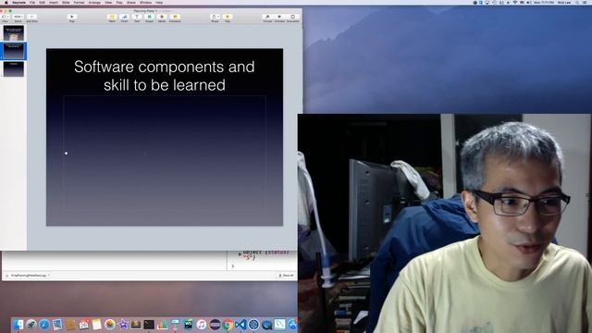Open iMovie star icon in Dock
This screenshot has height=333, width=592.
(x=123, y=325)
